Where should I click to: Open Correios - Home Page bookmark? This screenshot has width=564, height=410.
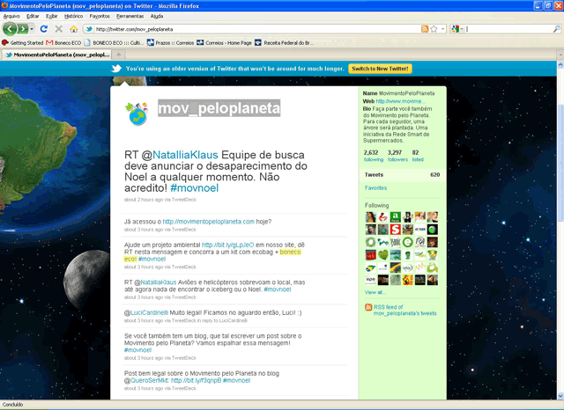pos(224,43)
